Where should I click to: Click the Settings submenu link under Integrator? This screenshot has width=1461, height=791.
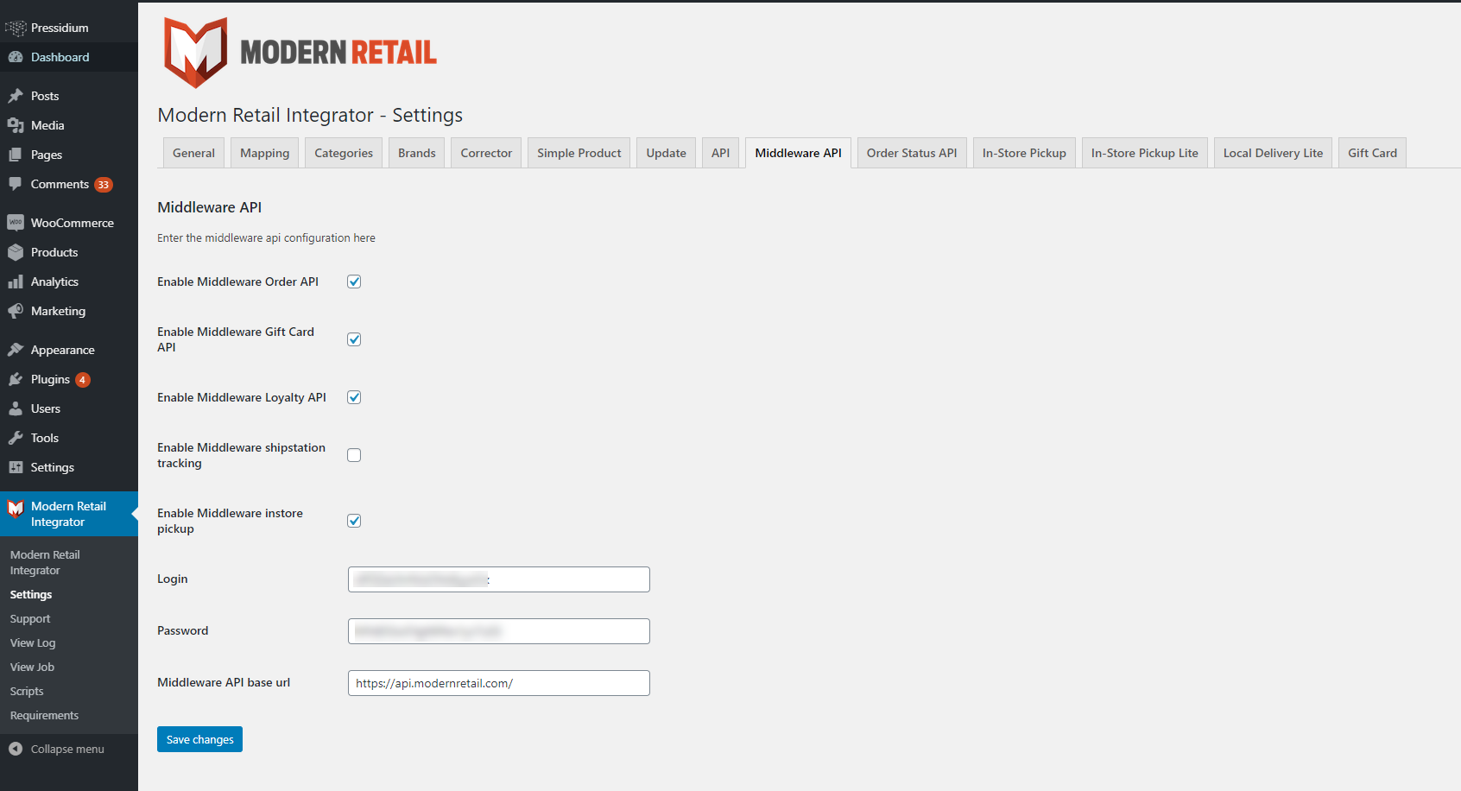[x=31, y=595]
